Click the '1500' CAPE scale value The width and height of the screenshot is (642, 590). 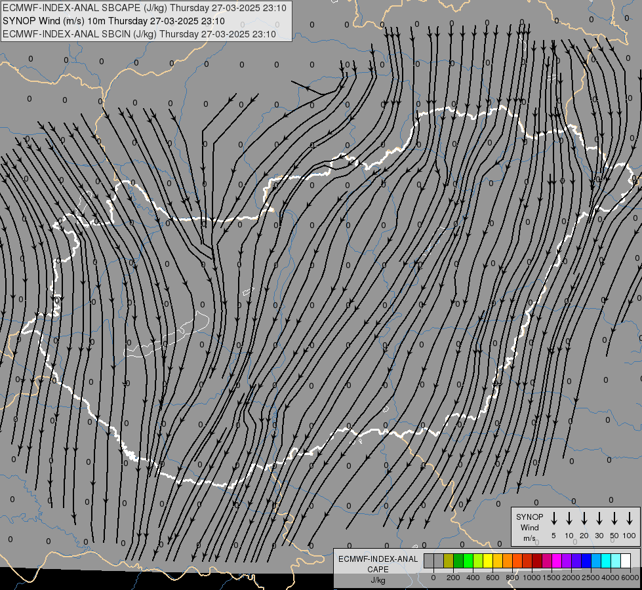552,578
